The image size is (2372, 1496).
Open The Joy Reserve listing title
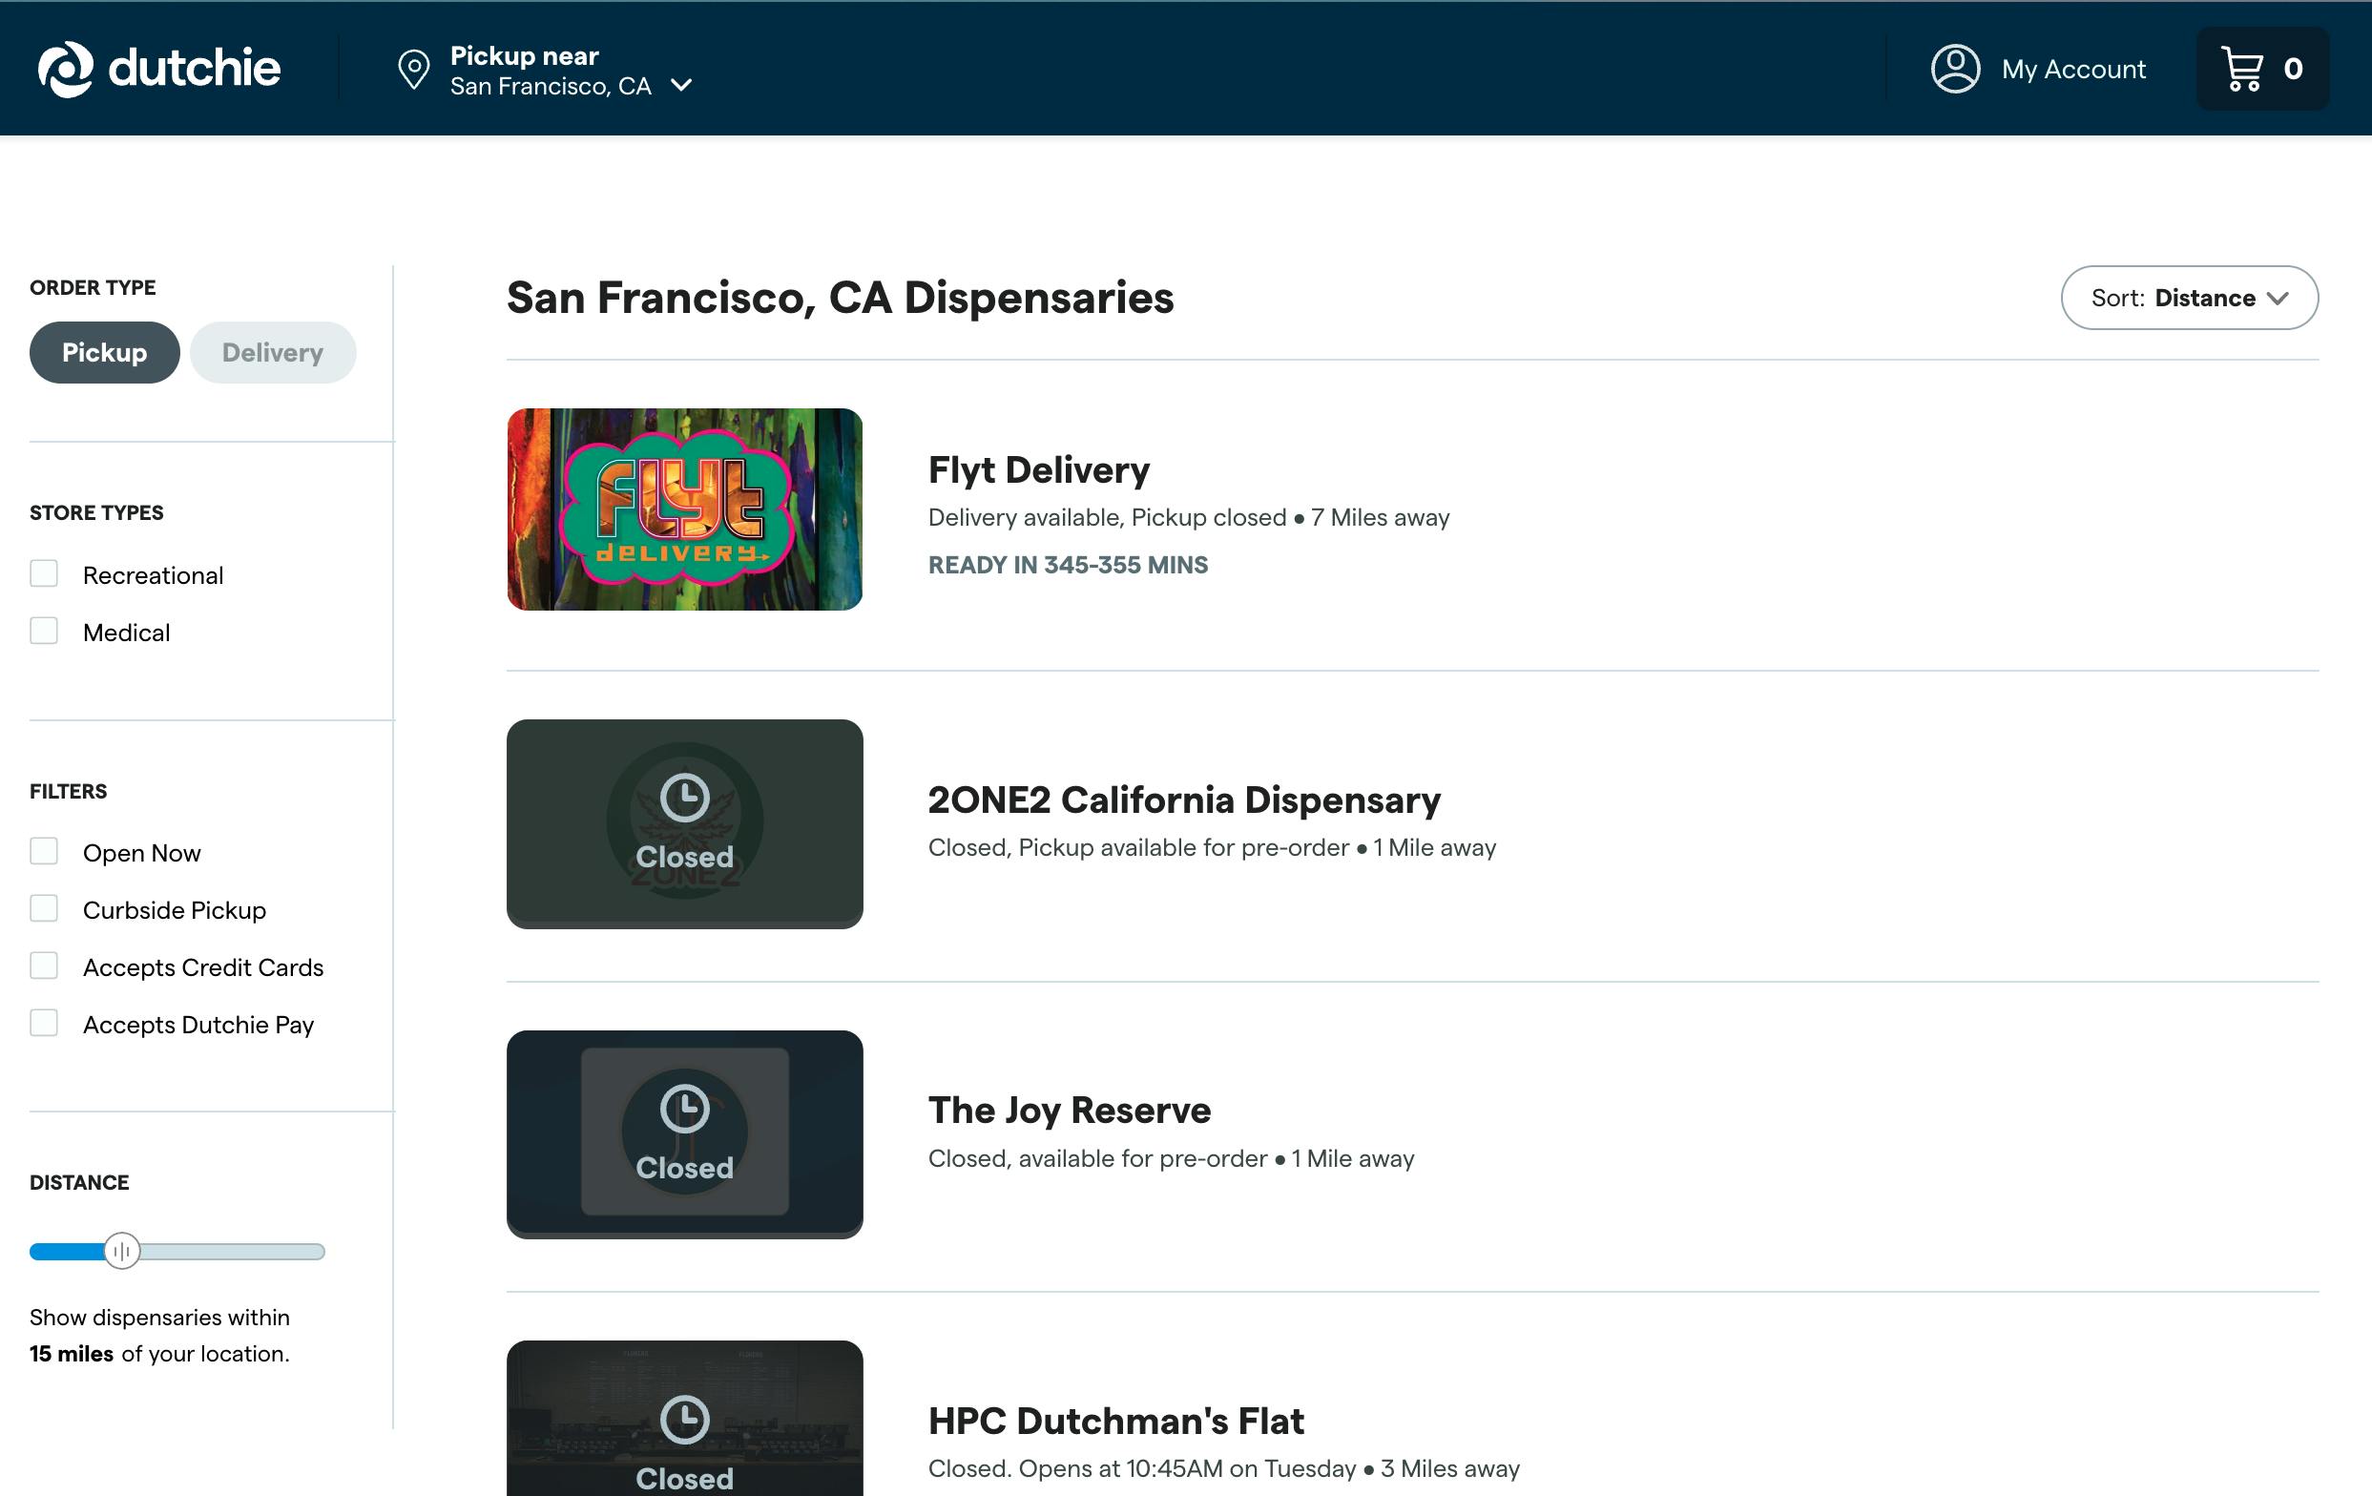point(1069,1110)
